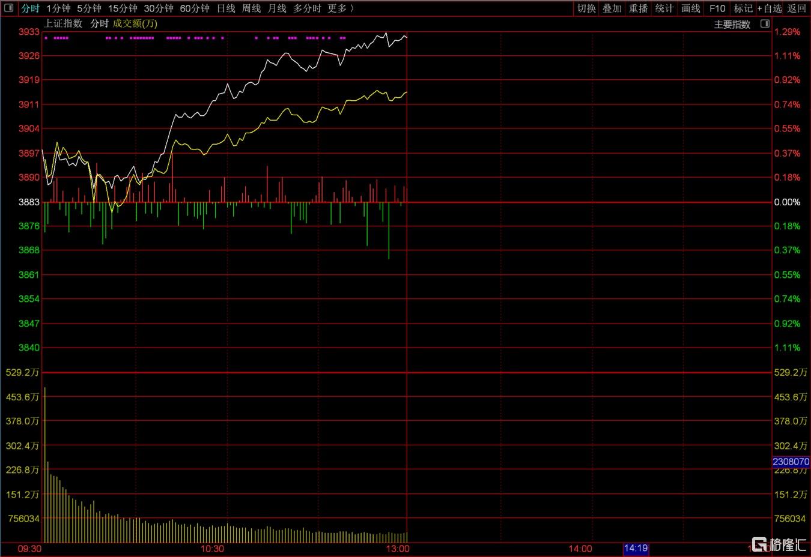This screenshot has height=557, width=811.
Task: Toggle the right panel icon beside 主要指数
Action: click(765, 24)
